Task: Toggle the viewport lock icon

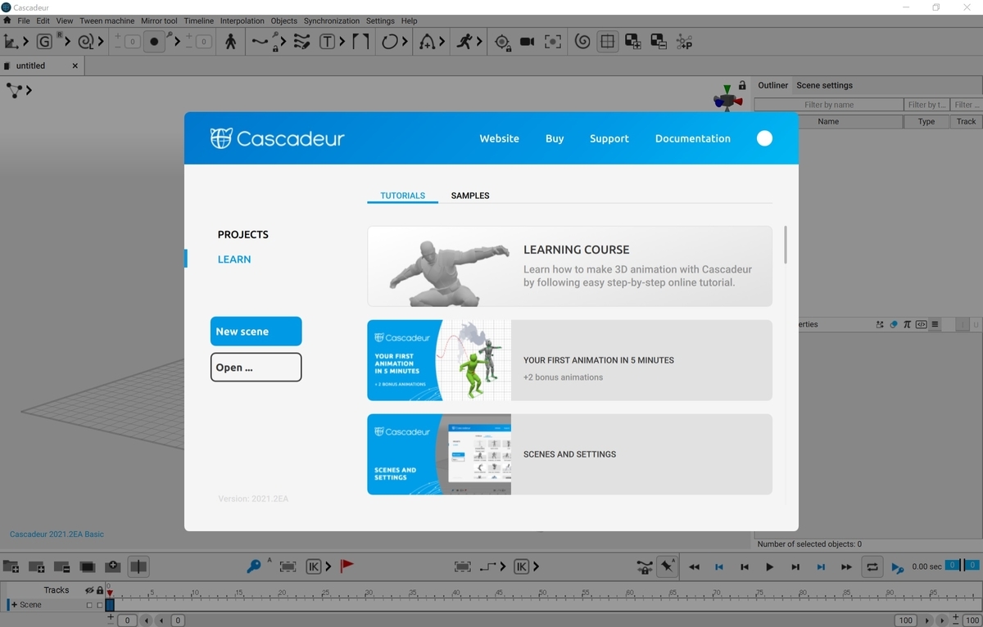Action: click(742, 85)
